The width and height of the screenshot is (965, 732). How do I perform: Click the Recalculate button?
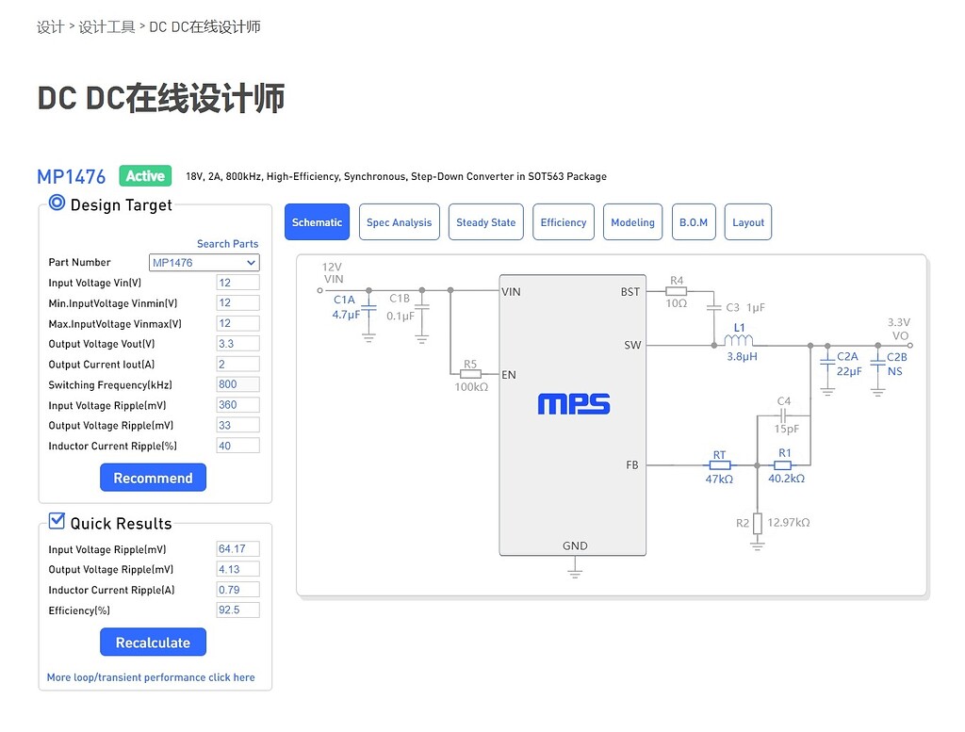[153, 642]
